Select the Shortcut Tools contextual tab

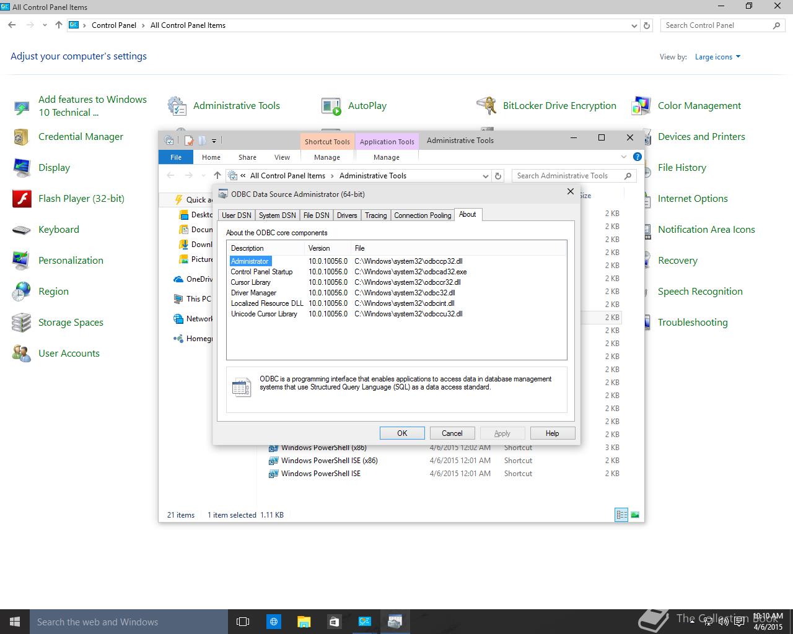(327, 141)
